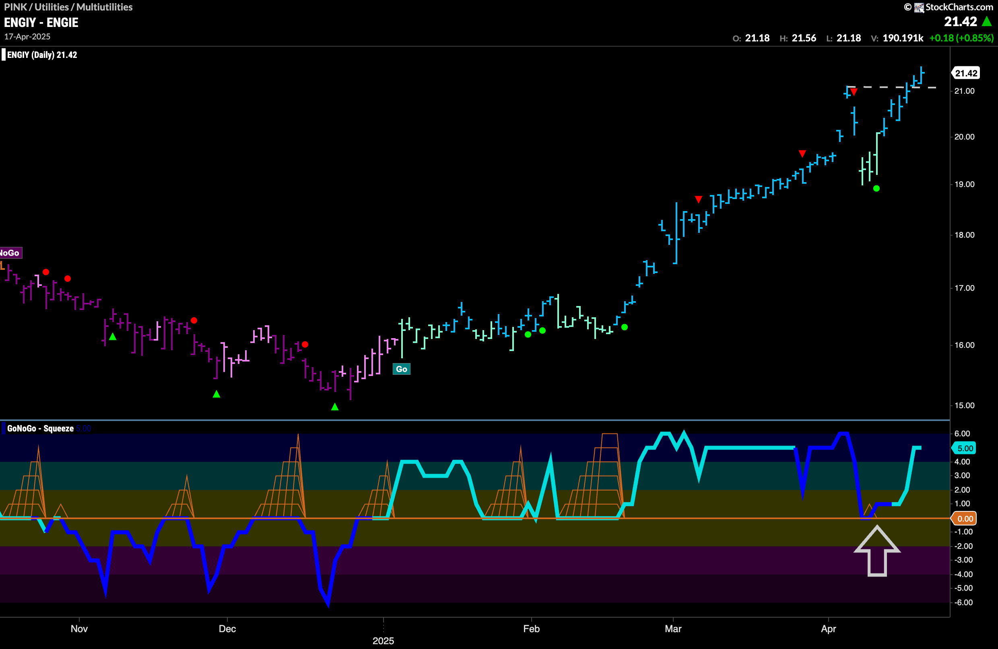The image size is (998, 649).
Task: Click the high value 21.56
Action: [804, 38]
